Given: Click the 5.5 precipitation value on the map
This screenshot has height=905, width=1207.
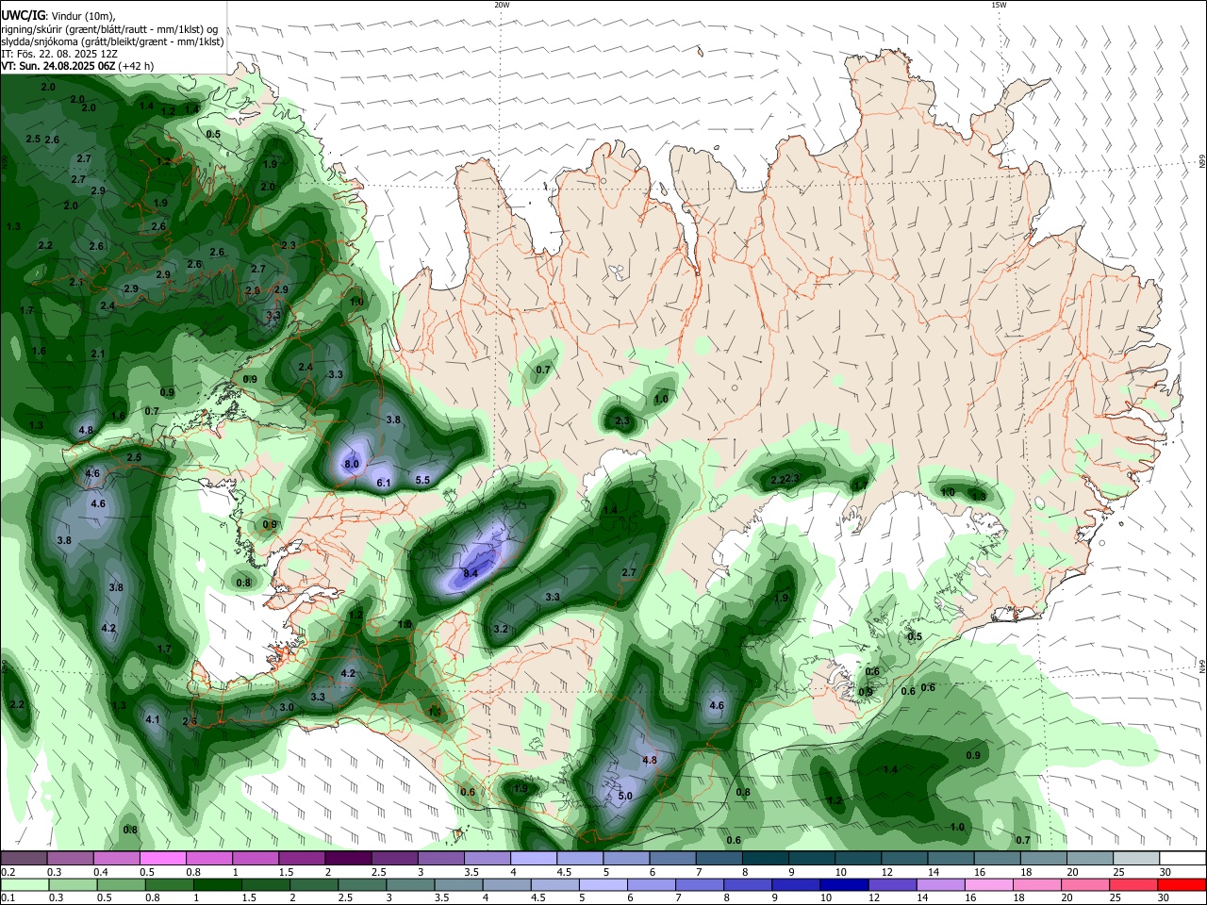Looking at the screenshot, I should click(x=422, y=480).
